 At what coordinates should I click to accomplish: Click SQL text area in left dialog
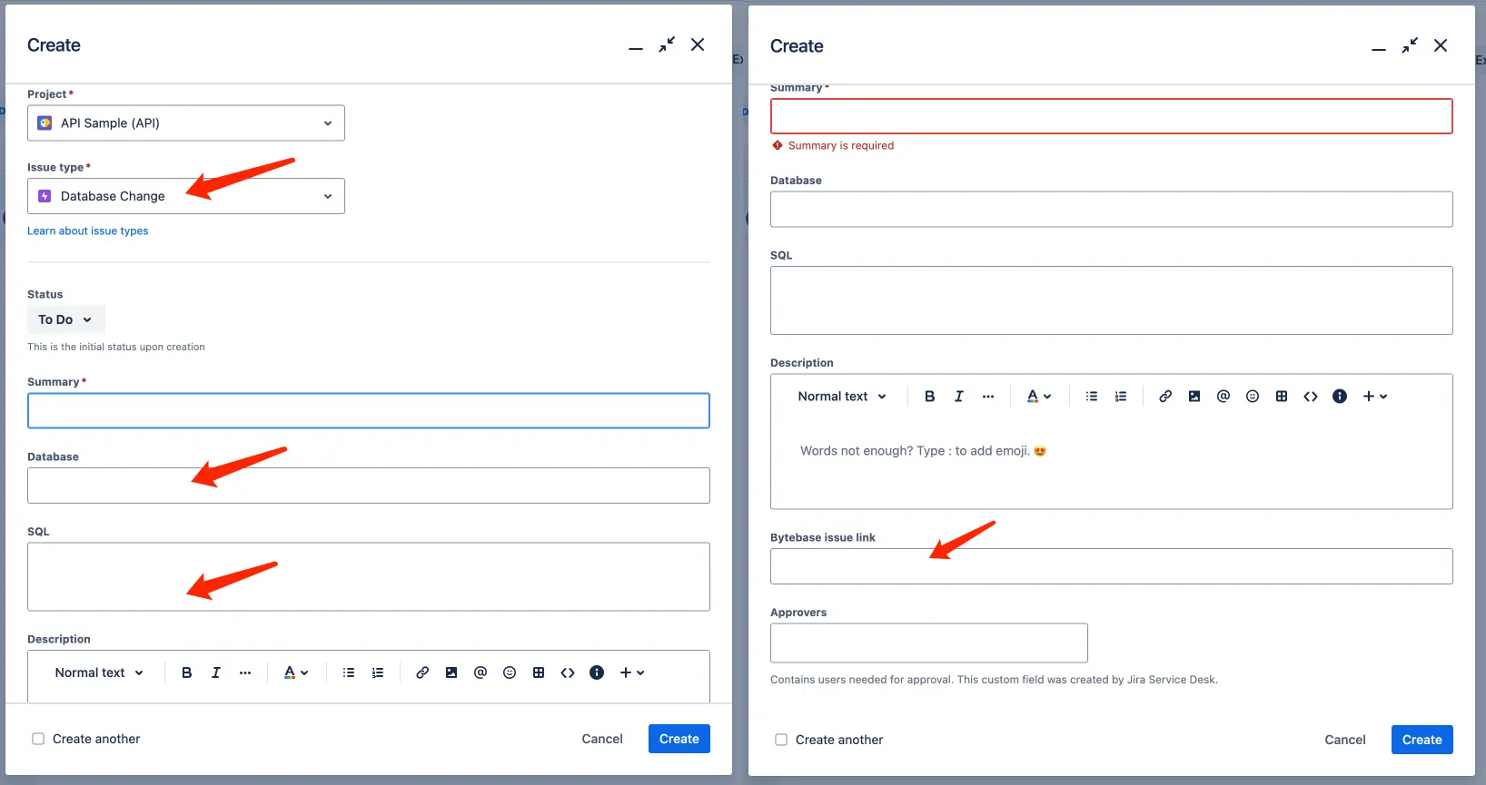pyautogui.click(x=369, y=577)
